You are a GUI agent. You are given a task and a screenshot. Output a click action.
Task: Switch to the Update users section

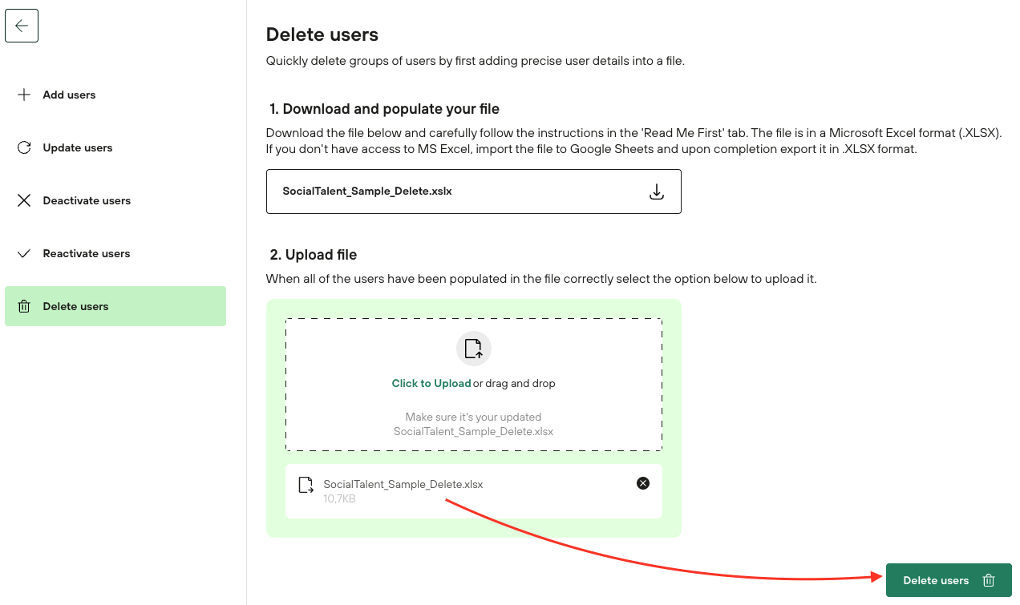click(x=78, y=147)
